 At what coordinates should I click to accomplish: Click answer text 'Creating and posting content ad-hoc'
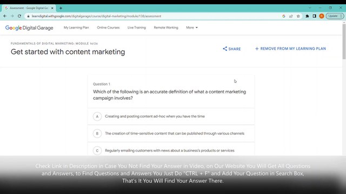(x=155, y=116)
